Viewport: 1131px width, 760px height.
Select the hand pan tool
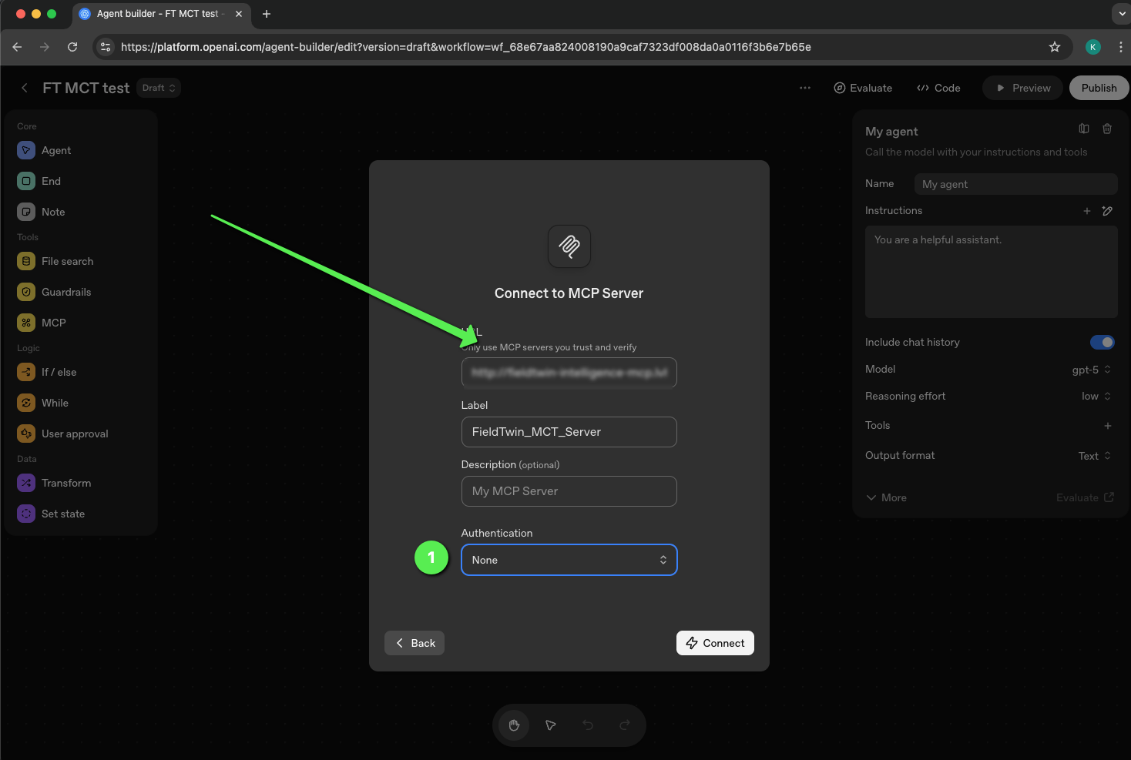coord(514,725)
